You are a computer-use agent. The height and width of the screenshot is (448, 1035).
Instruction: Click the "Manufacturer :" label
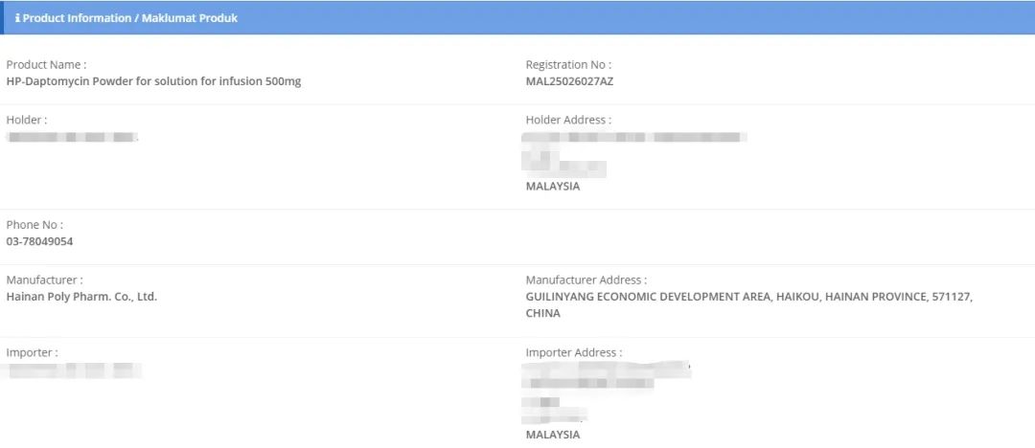[44, 280]
